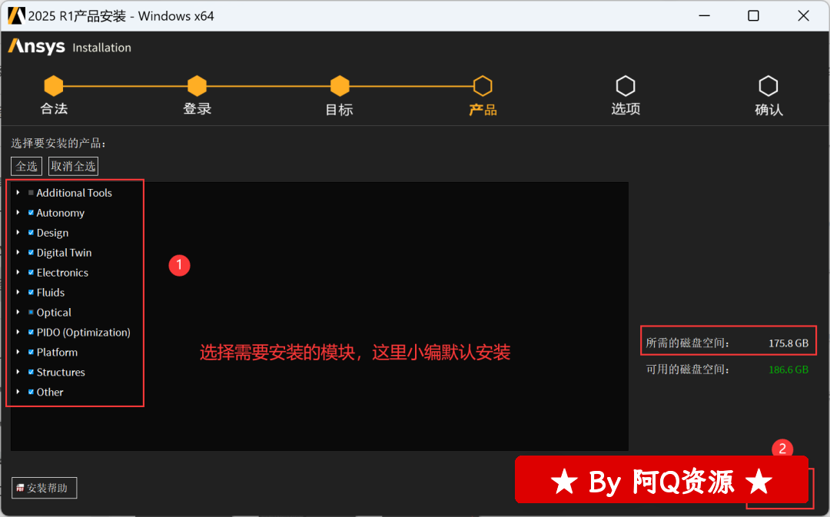830x517 pixels.
Task: Uncheck the Digital Twin checkbox
Action: (31, 253)
